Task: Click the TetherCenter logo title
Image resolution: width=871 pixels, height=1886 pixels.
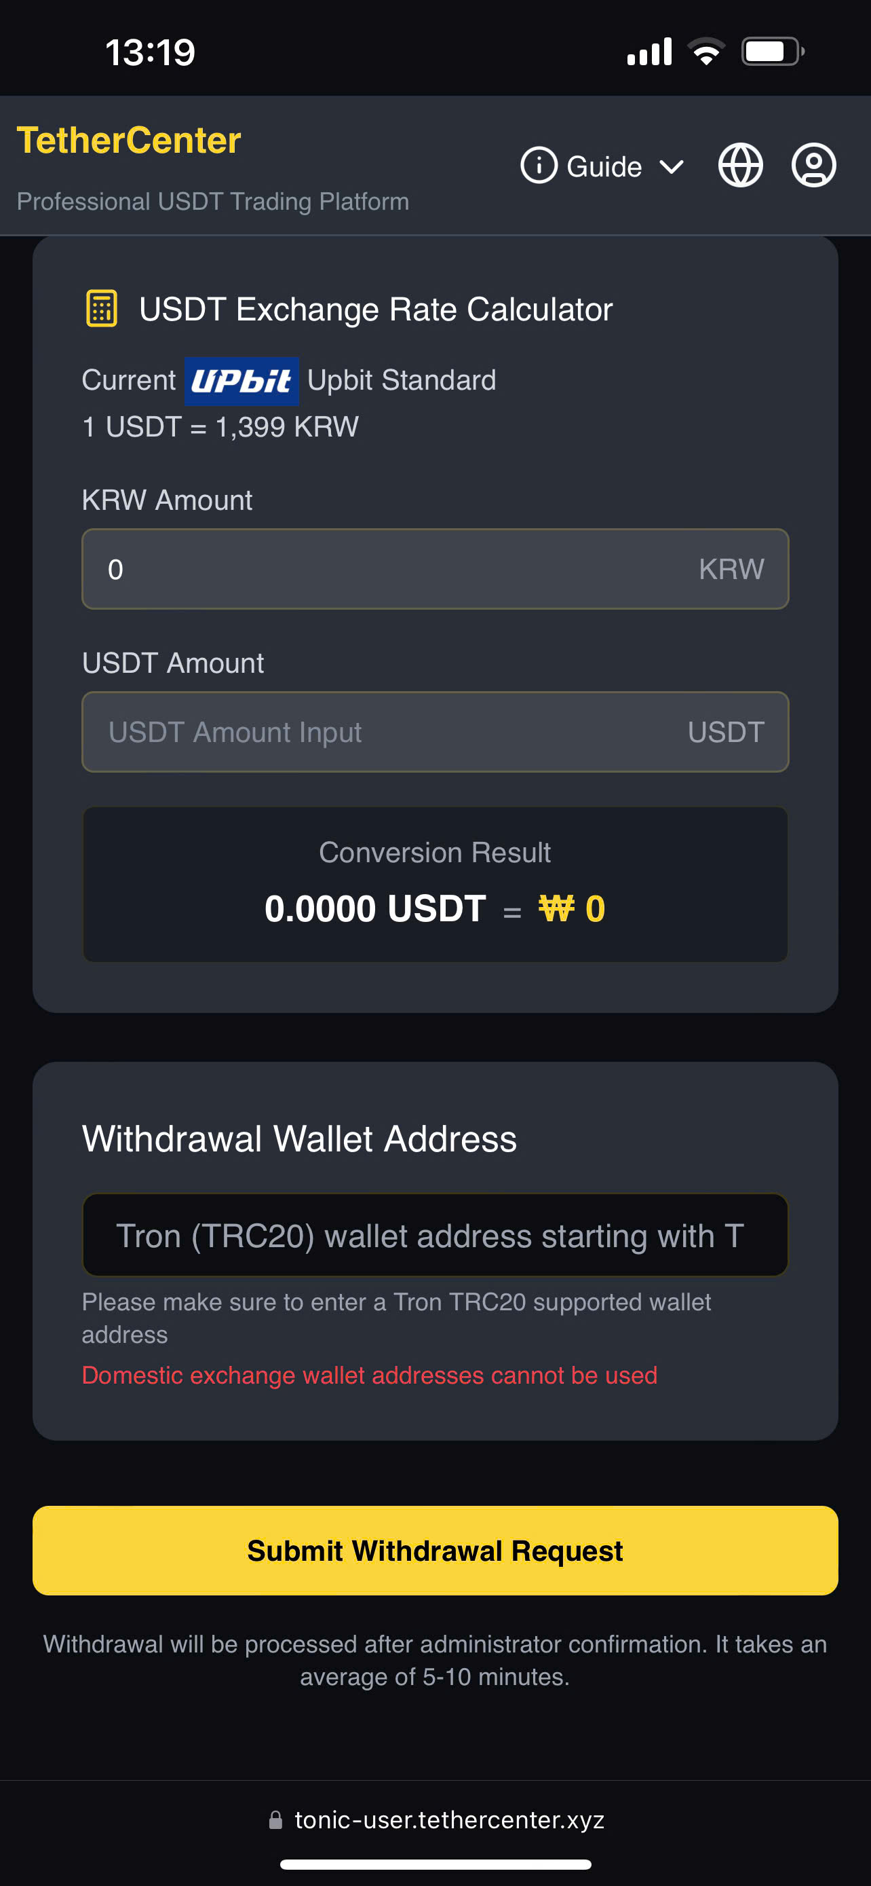Action: click(x=130, y=140)
